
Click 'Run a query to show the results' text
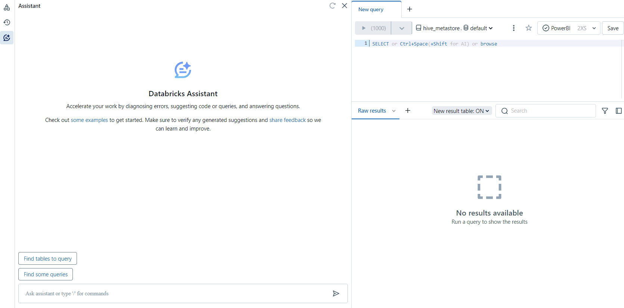click(x=489, y=222)
